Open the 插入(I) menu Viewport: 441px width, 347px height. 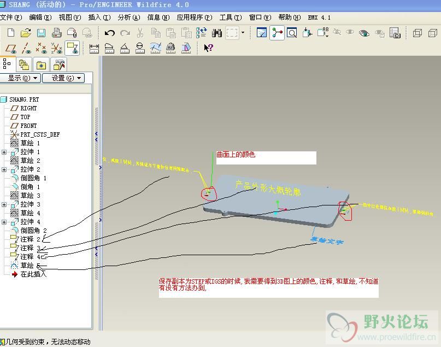pyautogui.click(x=99, y=17)
